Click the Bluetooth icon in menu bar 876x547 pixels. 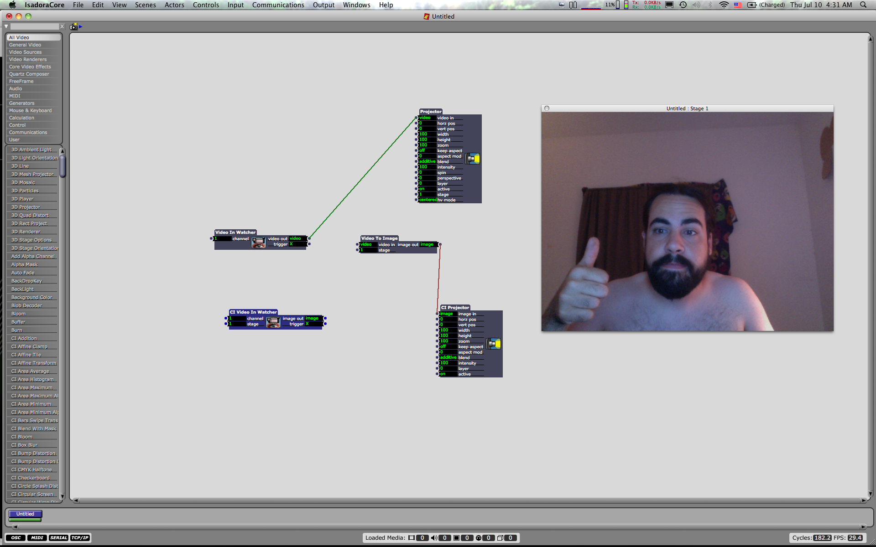coord(710,5)
